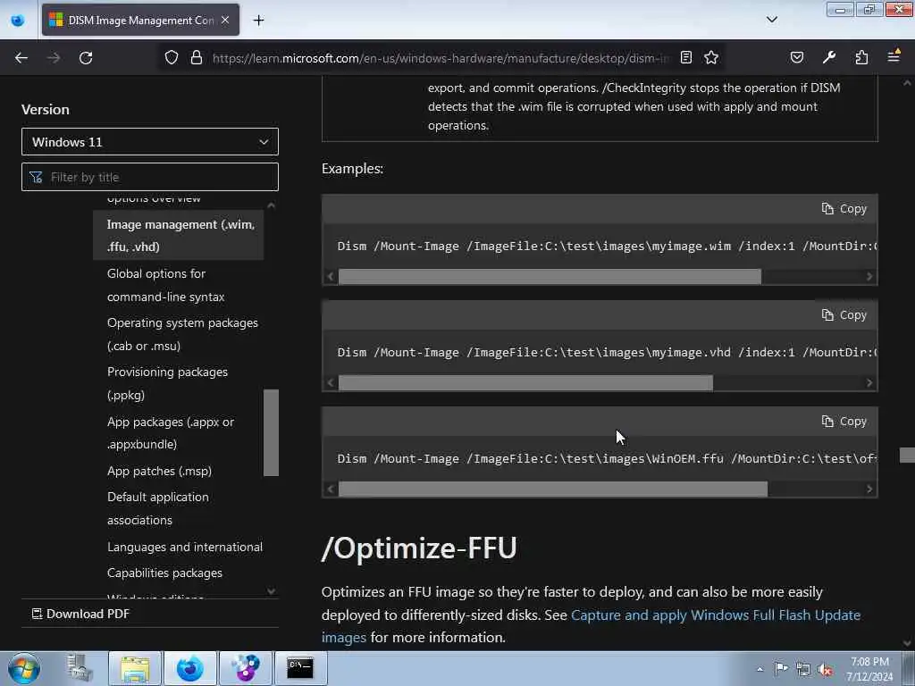Open Windows Explorer from taskbar
Viewport: 915px width, 686px height.
[x=135, y=668]
